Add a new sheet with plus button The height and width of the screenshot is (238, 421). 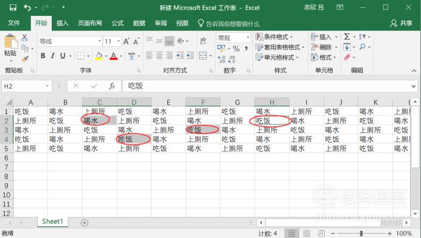[x=85, y=223]
